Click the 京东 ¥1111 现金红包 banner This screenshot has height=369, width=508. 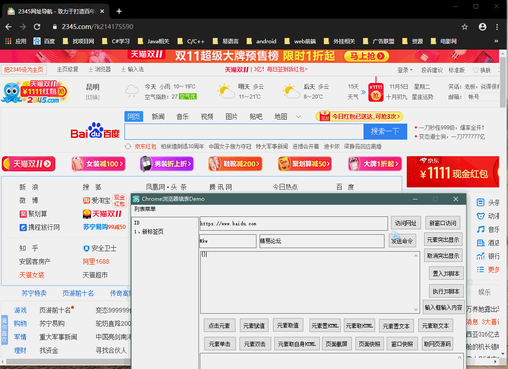pos(453,172)
